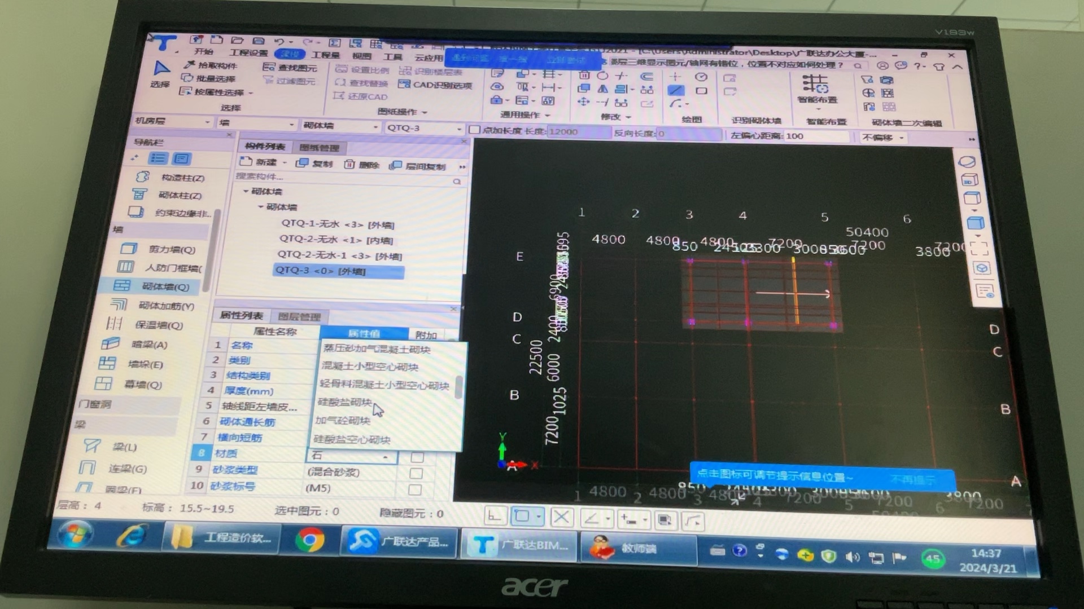Viewport: 1084px width, 609px height.
Task: Select 加气砼砌块 from material list
Action: 342,421
